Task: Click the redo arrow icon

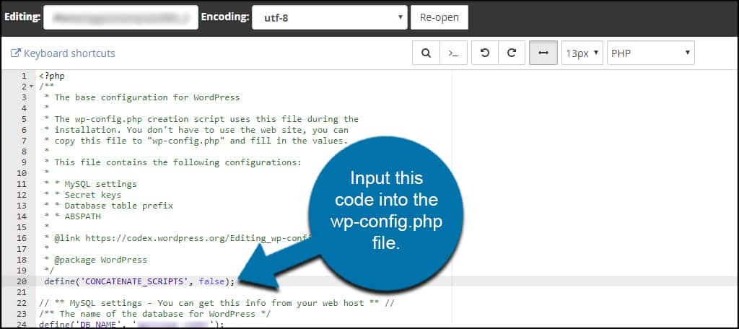Action: click(x=512, y=53)
